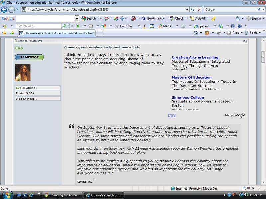266x199 pixels.
Task: Click the AutoFill button
Action: click(198, 18)
